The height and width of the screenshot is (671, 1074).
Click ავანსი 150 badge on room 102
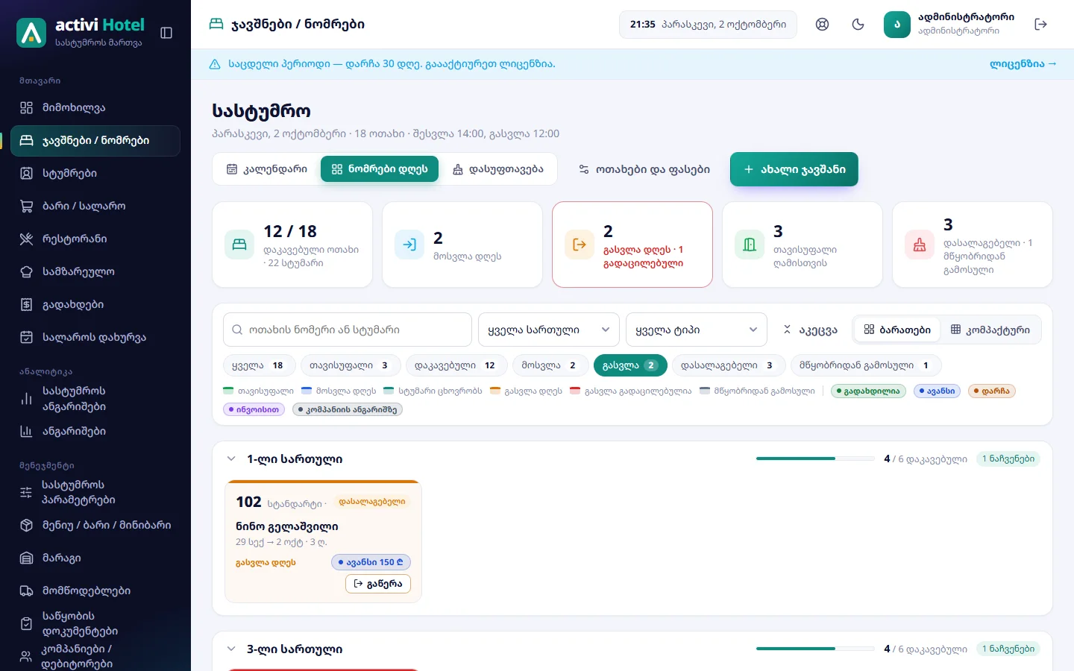[x=371, y=562]
